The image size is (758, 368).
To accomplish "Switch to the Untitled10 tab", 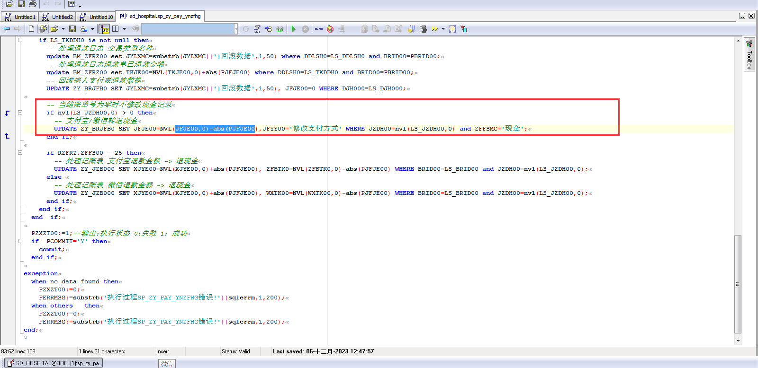I will coord(96,17).
